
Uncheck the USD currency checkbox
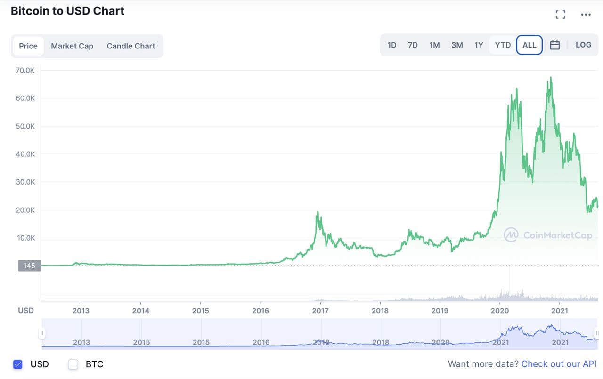click(x=18, y=364)
